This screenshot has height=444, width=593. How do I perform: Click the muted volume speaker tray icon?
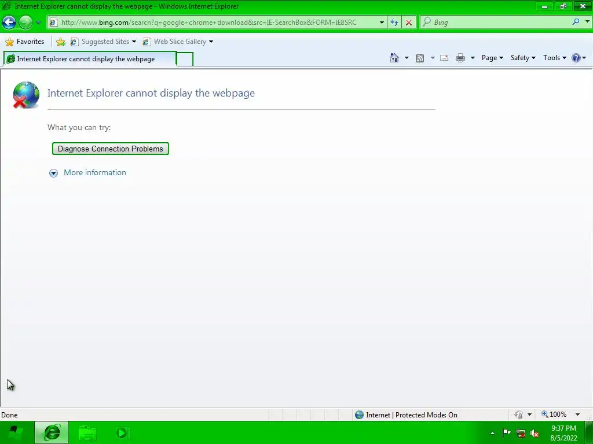coord(535,434)
